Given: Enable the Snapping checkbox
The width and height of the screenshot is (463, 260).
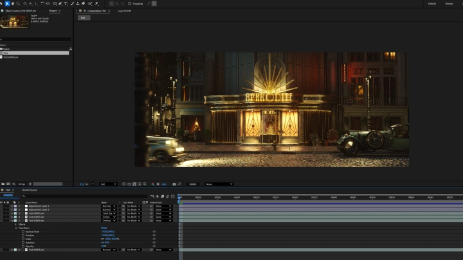Looking at the screenshot, I should 129,3.
